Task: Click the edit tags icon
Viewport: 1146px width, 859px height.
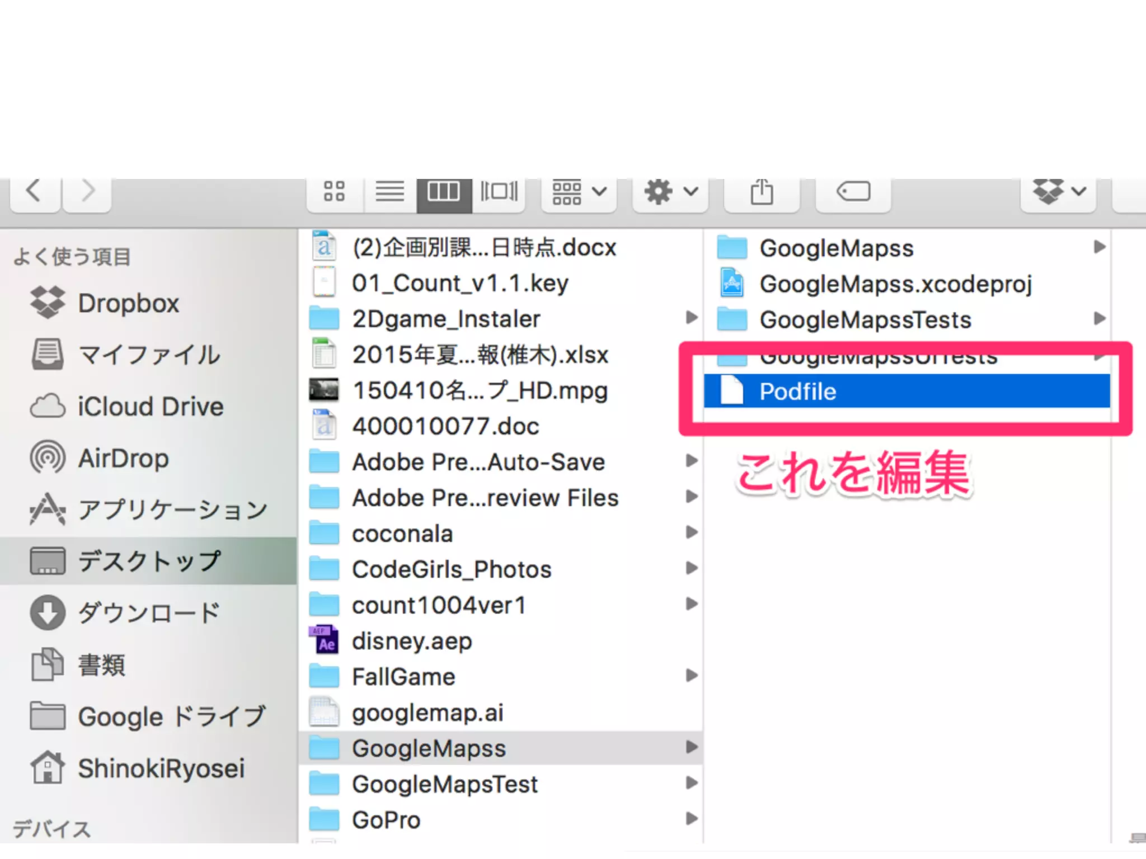Action: (x=853, y=192)
